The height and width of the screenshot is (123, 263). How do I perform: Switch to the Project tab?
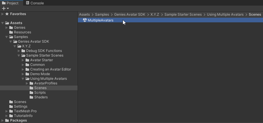(10, 3)
